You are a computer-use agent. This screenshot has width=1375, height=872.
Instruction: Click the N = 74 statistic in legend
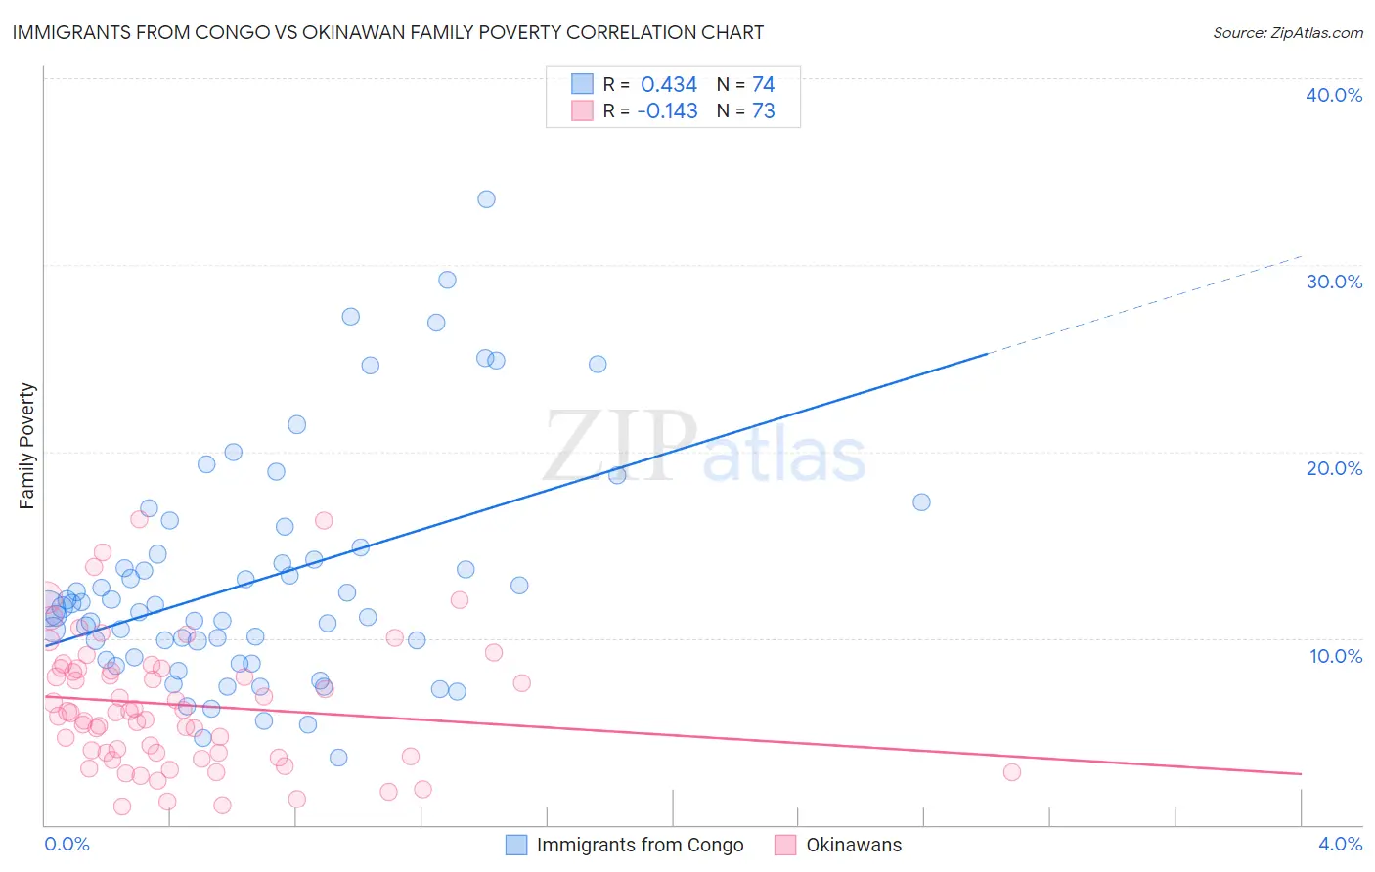745,84
